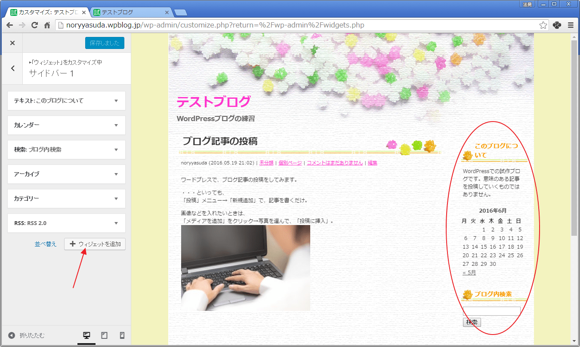Click the blog search input field
580x347 pixels.
pos(491,311)
